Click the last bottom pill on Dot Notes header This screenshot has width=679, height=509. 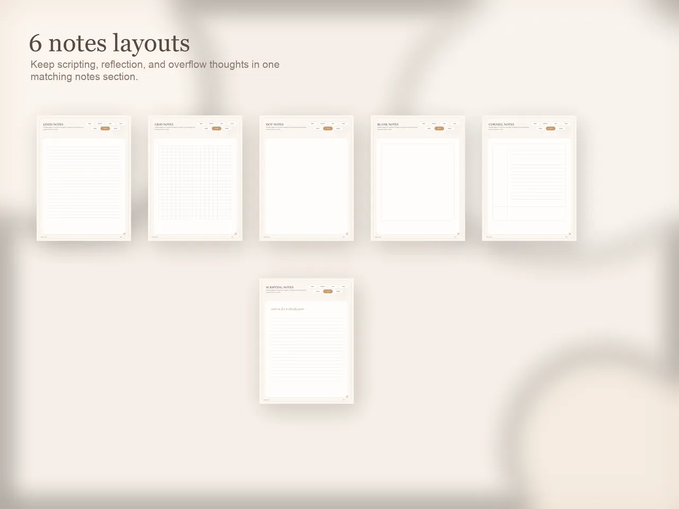click(338, 128)
